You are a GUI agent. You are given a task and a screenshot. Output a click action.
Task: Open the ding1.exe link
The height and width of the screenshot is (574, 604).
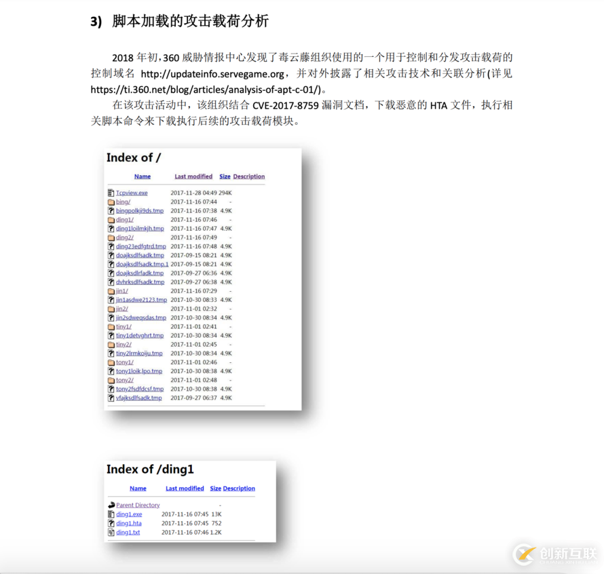[x=128, y=514]
